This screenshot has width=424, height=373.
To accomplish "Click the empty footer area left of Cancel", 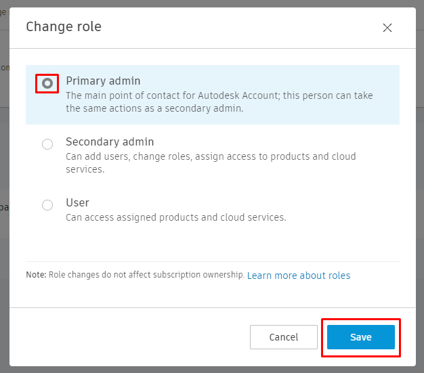I will (x=135, y=337).
